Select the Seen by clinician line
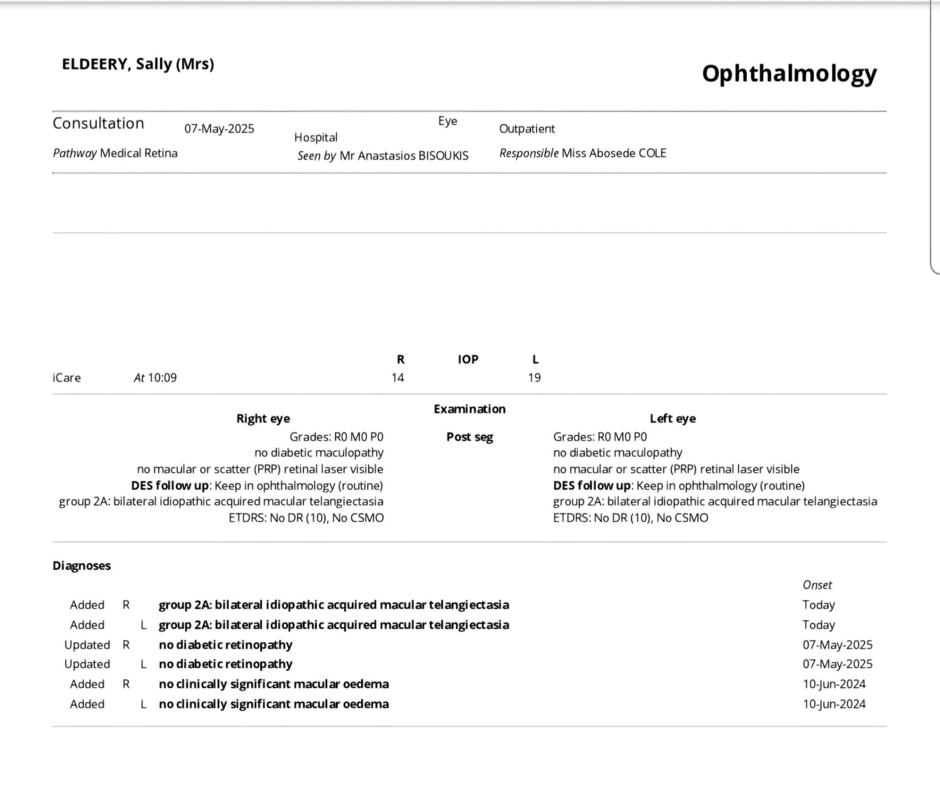This screenshot has height=802, width=940. [383, 156]
